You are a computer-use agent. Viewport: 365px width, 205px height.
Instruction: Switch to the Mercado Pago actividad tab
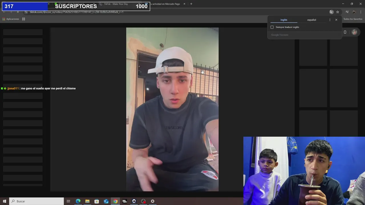click(x=165, y=4)
